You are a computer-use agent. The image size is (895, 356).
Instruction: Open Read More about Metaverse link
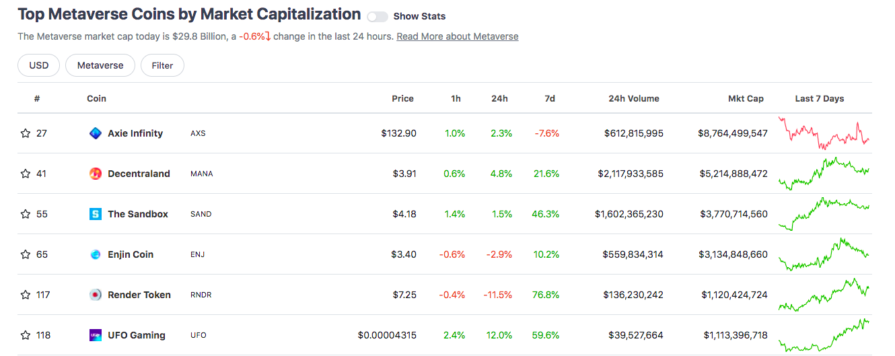(457, 36)
